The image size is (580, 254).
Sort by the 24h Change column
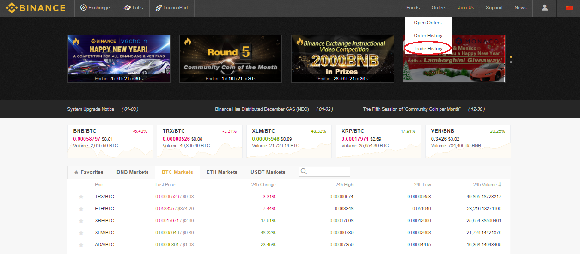[x=263, y=185]
